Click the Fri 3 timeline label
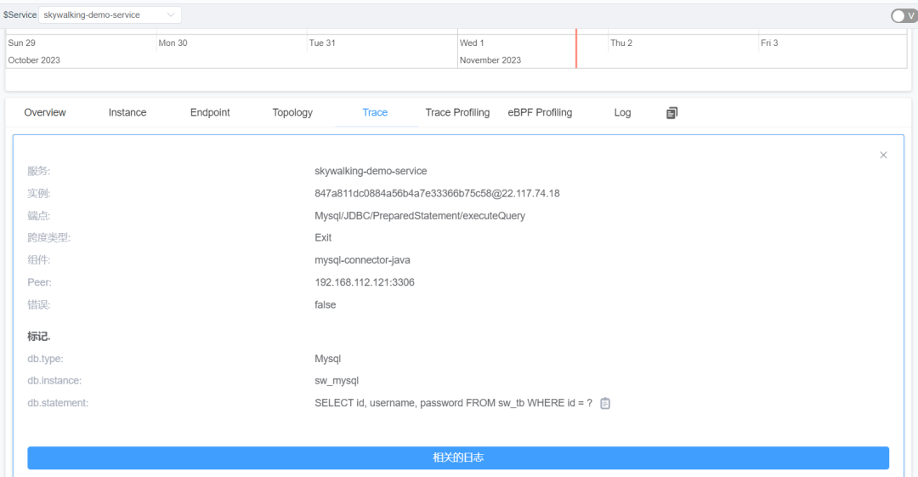918x477 pixels. tap(769, 43)
